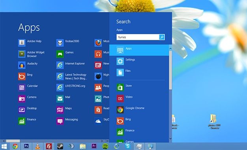Viewport: 247px width, 150px height.
Task: Open VLC media player from taskbar
Action: click(37, 146)
